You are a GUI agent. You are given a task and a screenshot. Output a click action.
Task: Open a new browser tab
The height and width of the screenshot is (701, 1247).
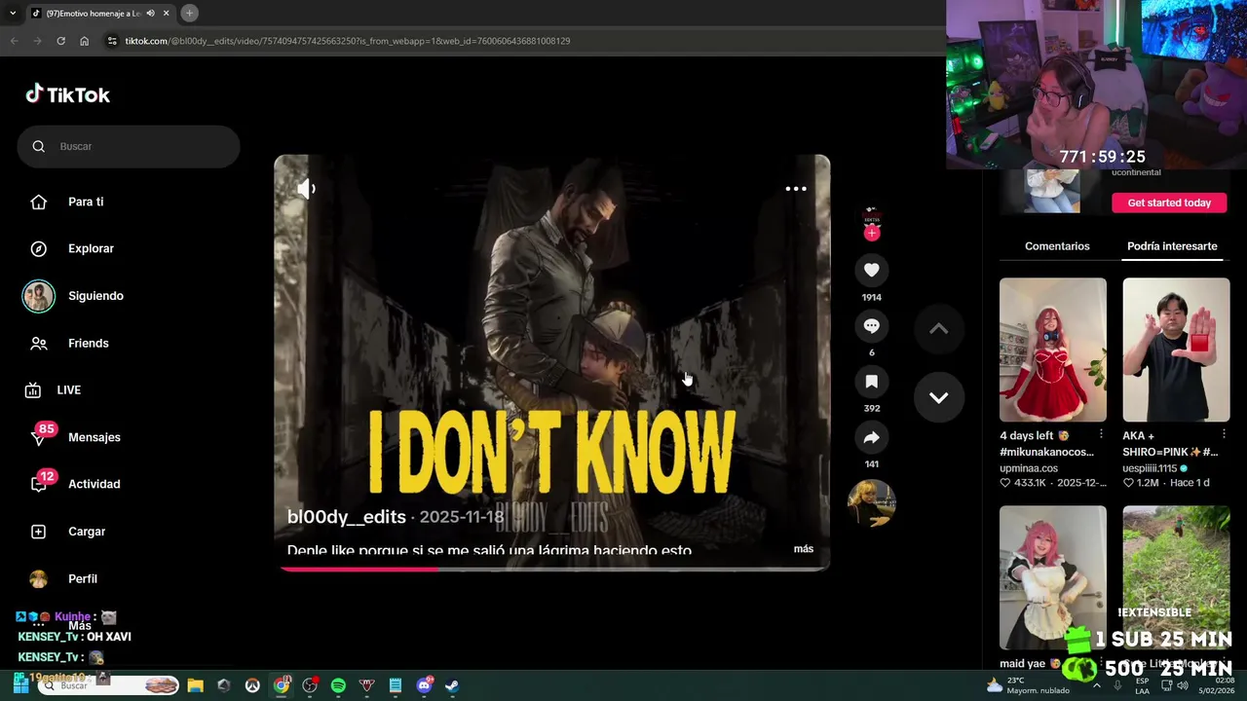click(189, 13)
